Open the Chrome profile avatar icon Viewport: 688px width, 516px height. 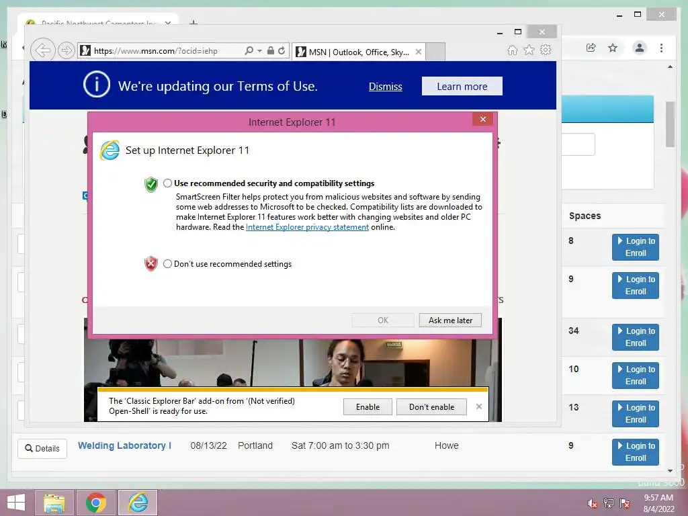[x=640, y=48]
